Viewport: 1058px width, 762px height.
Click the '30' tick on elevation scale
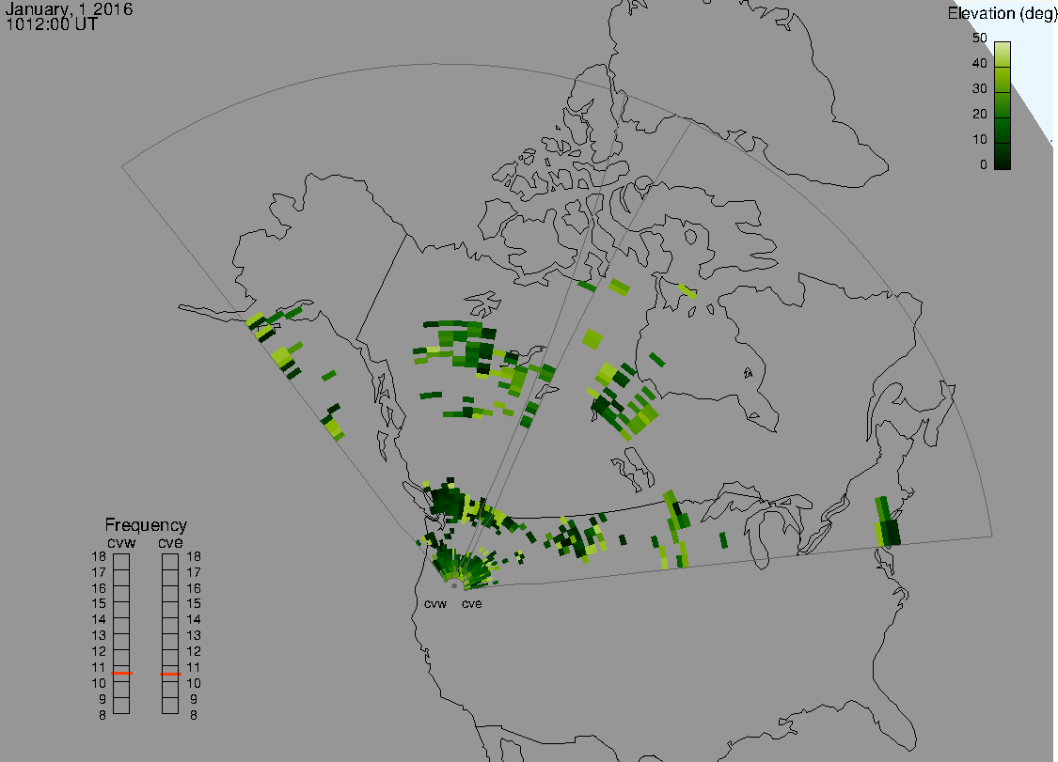pyautogui.click(x=980, y=89)
